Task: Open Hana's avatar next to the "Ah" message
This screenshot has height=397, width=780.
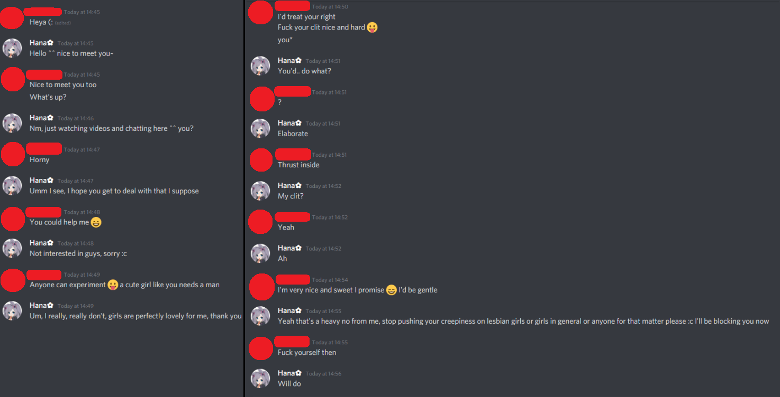Action: pos(260,253)
